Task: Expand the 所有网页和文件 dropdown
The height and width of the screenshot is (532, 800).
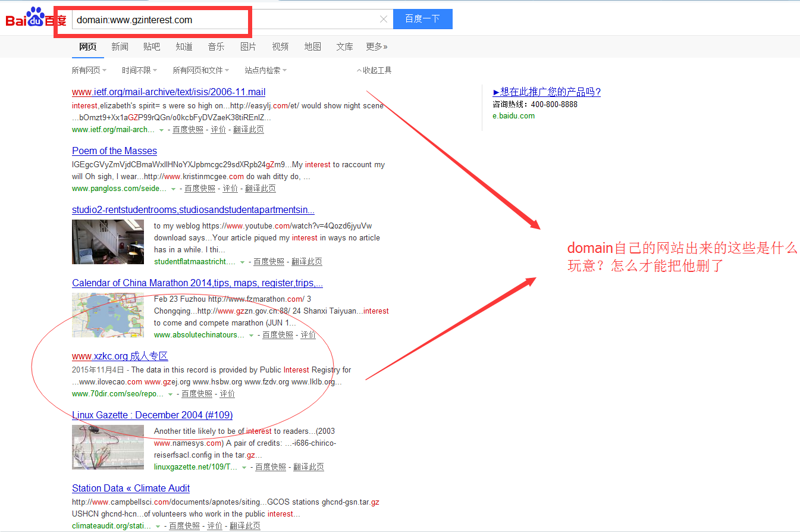Action: [201, 70]
